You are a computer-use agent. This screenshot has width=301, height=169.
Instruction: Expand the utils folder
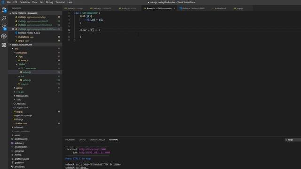tap(19, 100)
